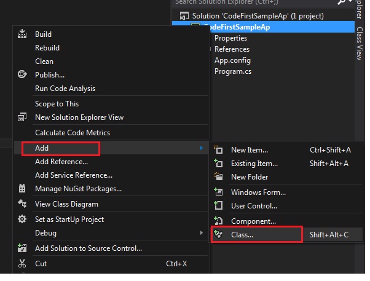370x281 pixels.
Task: Click the Manage NuGet Packages icon
Action: coord(23,189)
